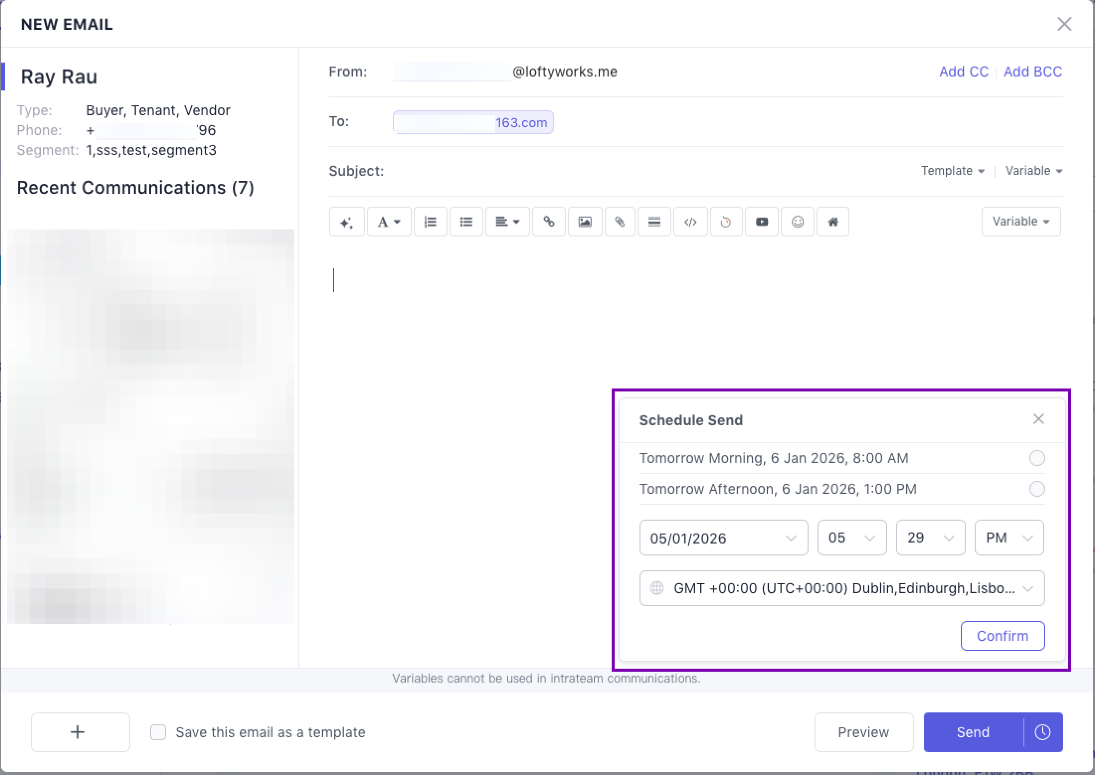Check Save this email as a template
This screenshot has height=775, width=1095.
coord(158,732)
